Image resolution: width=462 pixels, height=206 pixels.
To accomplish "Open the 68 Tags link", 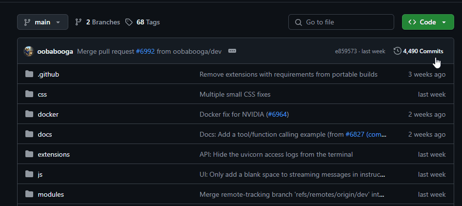I will pyautogui.click(x=148, y=22).
